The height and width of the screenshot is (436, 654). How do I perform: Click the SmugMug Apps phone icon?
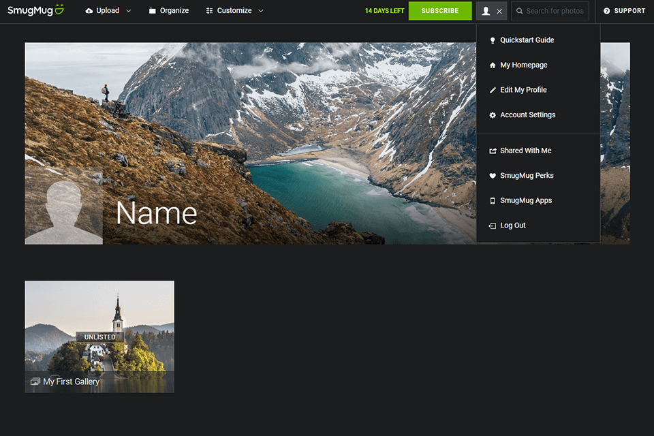tap(493, 201)
